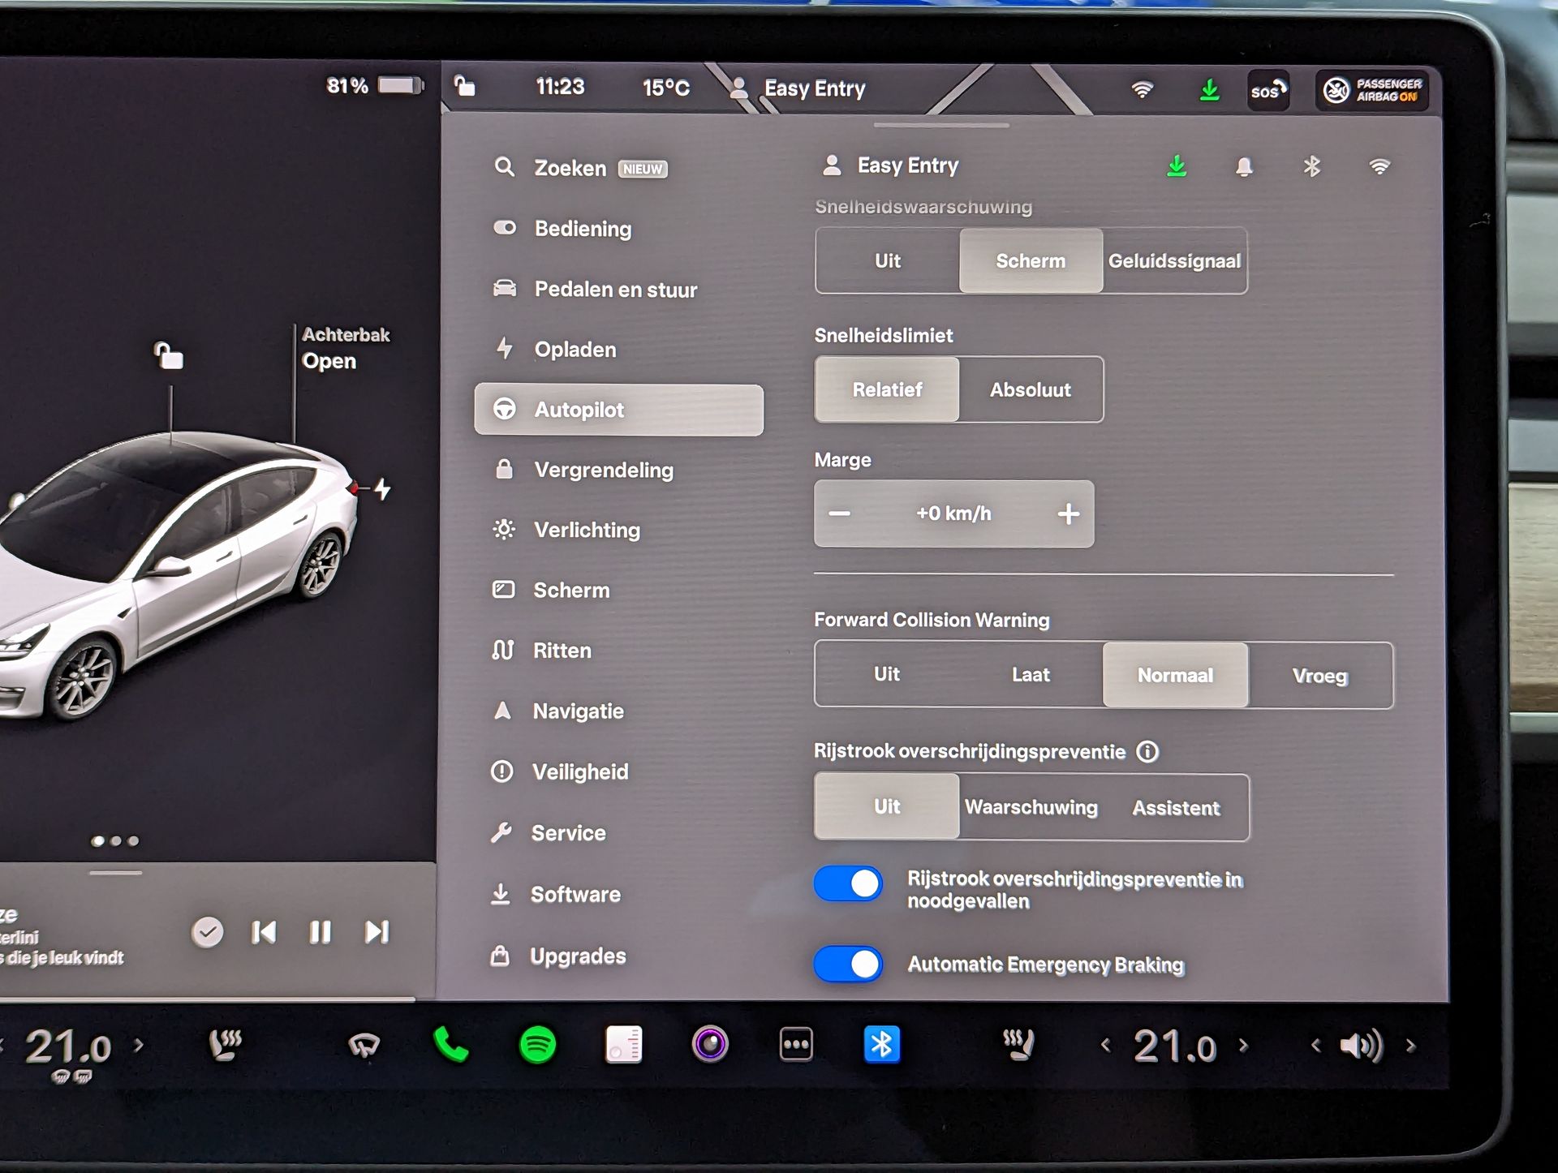Tap the 81% battery indicator
This screenshot has width=1558, height=1173.
tap(375, 85)
